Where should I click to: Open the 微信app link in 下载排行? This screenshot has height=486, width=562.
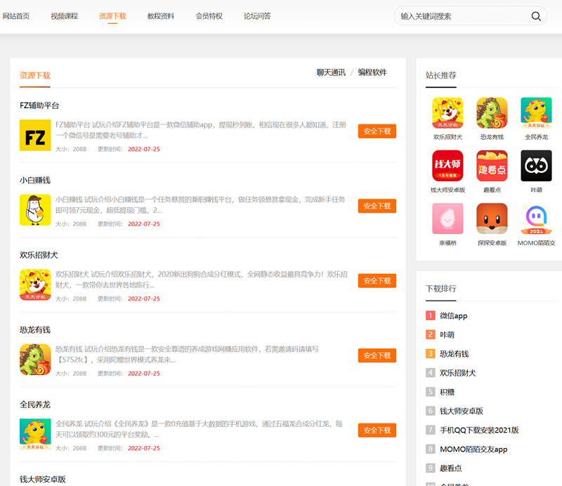point(453,316)
